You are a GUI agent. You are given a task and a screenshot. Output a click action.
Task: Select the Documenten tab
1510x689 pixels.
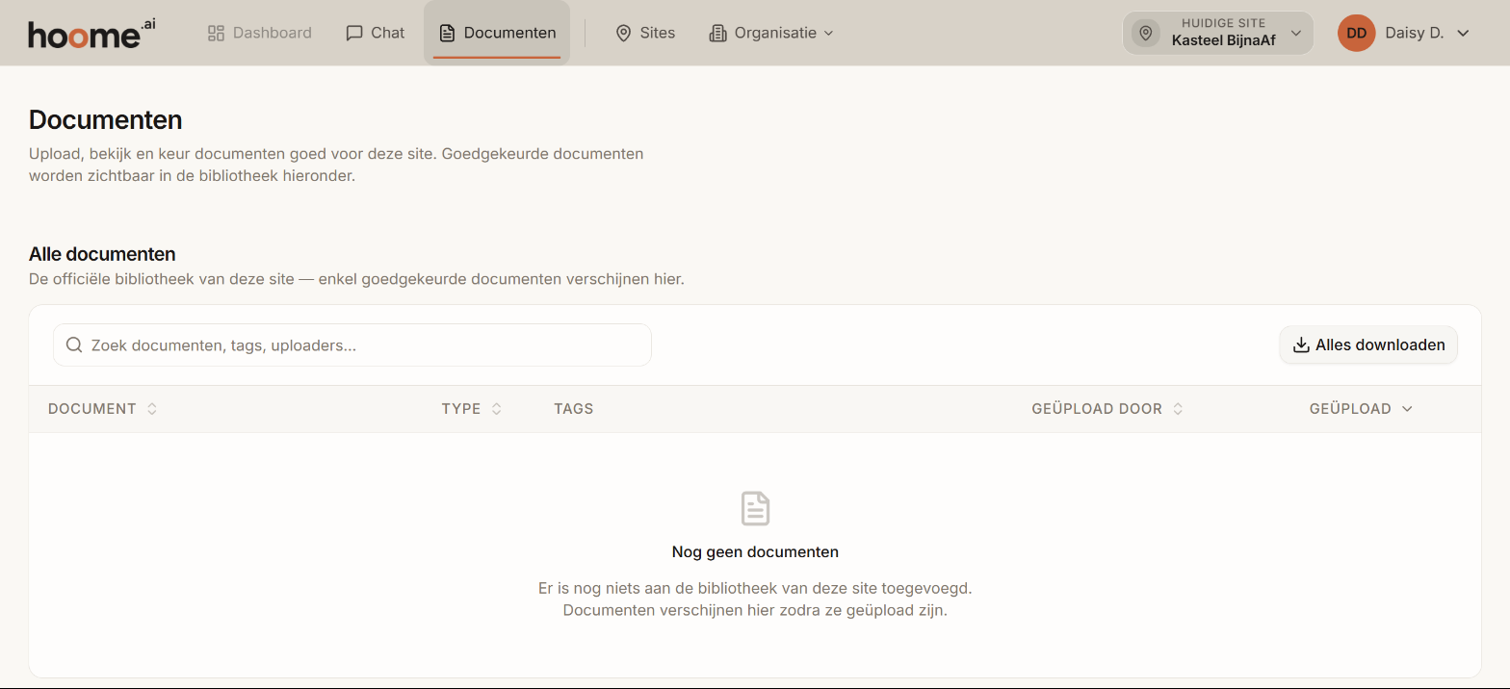pyautogui.click(x=497, y=33)
